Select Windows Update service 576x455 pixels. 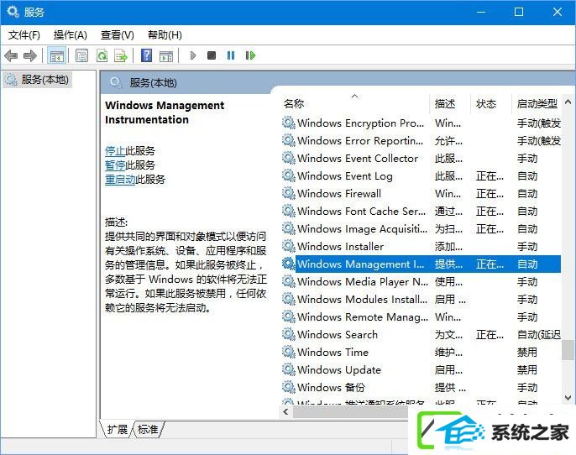point(421,369)
